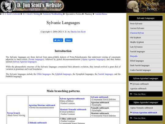Click the Introduction heading
This screenshot has height=124, width=165.
63,51
